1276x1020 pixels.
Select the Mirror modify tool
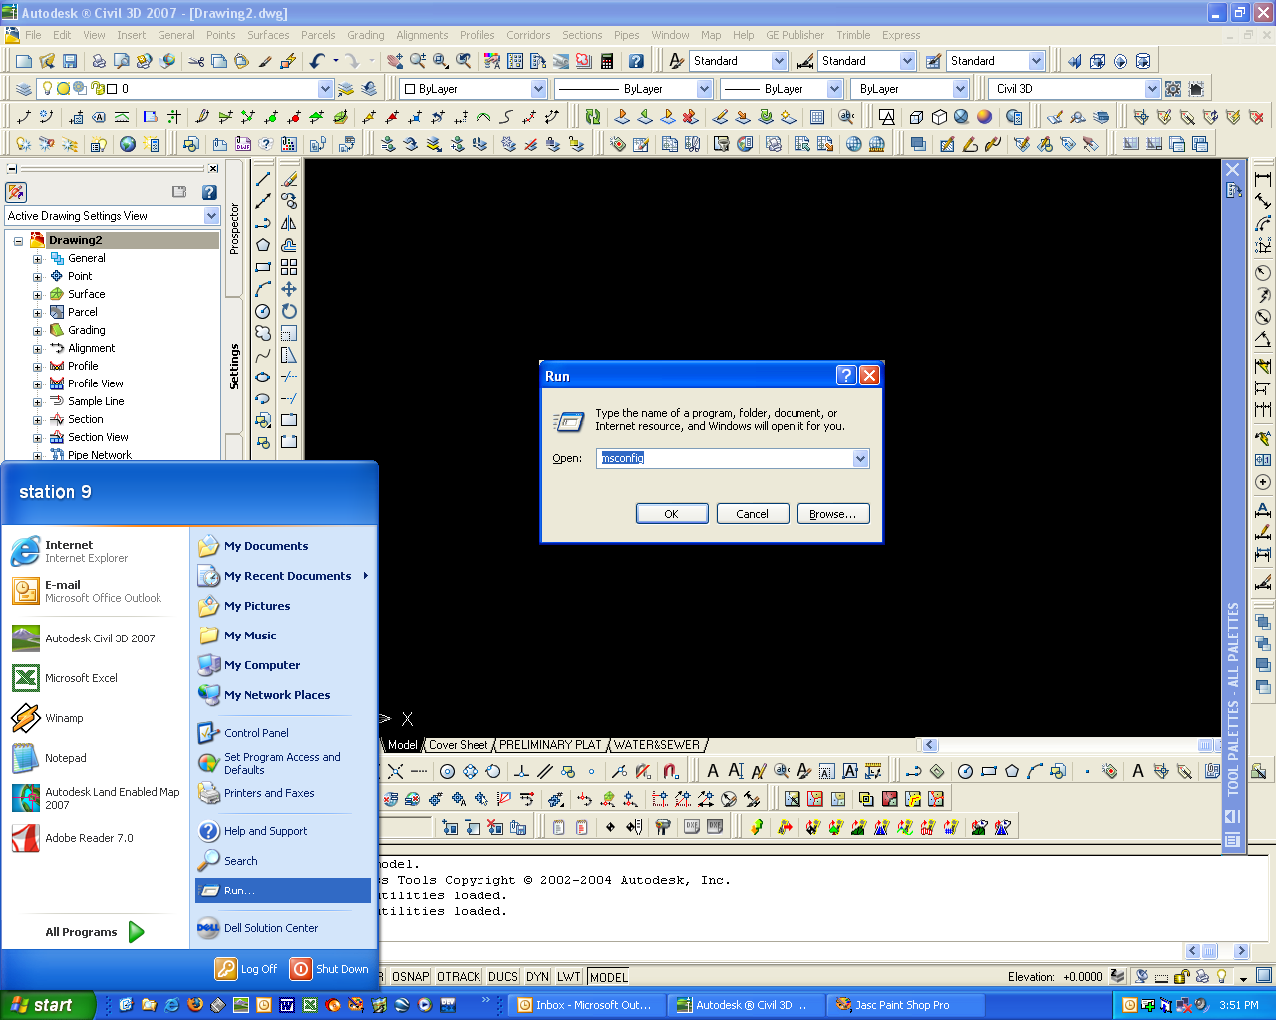pyautogui.click(x=289, y=223)
